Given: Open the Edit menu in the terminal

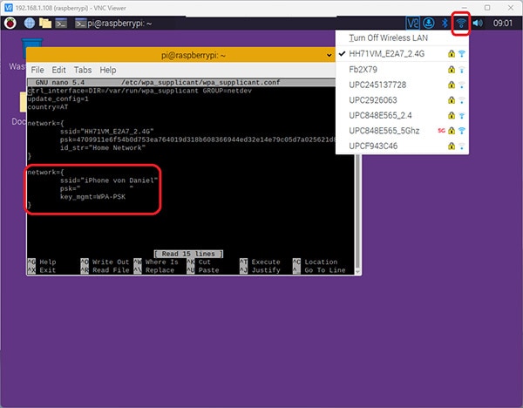Looking at the screenshot, I should (x=58, y=70).
